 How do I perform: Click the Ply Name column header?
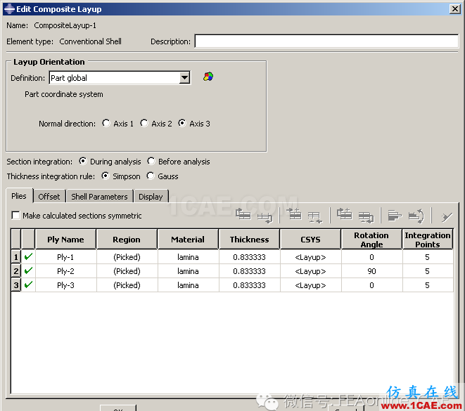coord(65,240)
